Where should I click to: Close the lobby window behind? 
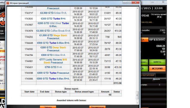point(163,2)
